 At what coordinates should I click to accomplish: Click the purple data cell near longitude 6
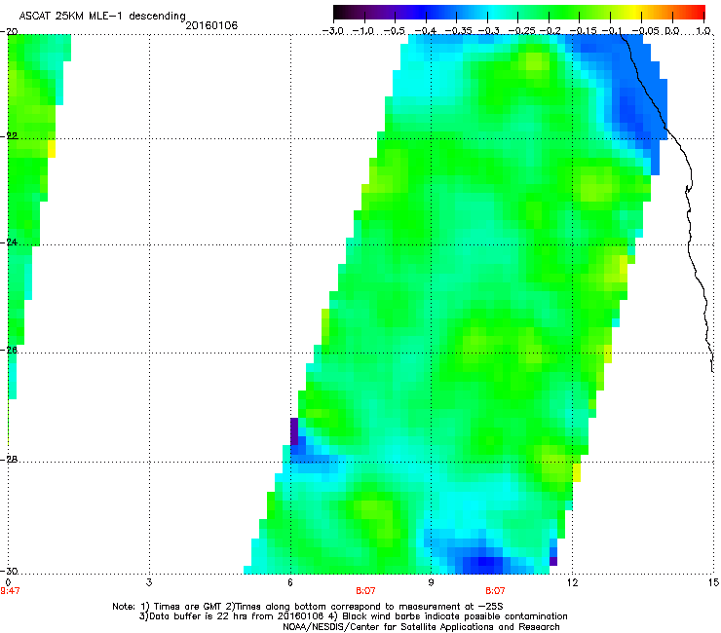294,431
